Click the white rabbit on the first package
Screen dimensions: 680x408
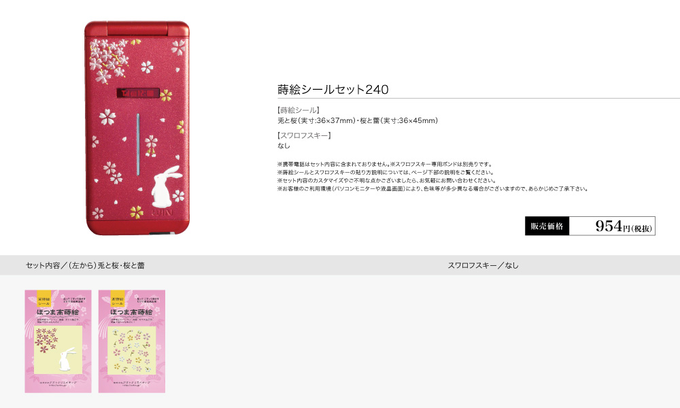[66, 359]
